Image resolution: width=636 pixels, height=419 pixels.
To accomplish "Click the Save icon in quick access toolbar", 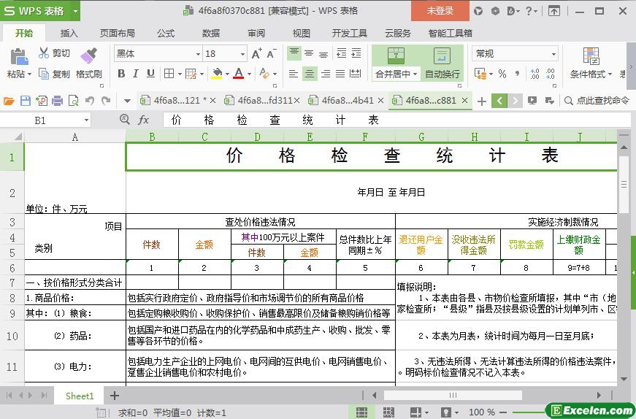I will click(x=26, y=101).
